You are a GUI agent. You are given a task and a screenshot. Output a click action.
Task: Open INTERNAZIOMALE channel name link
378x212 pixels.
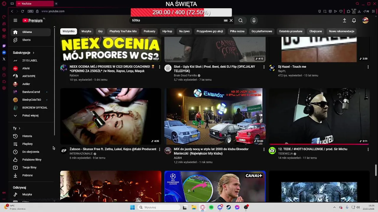81,154
